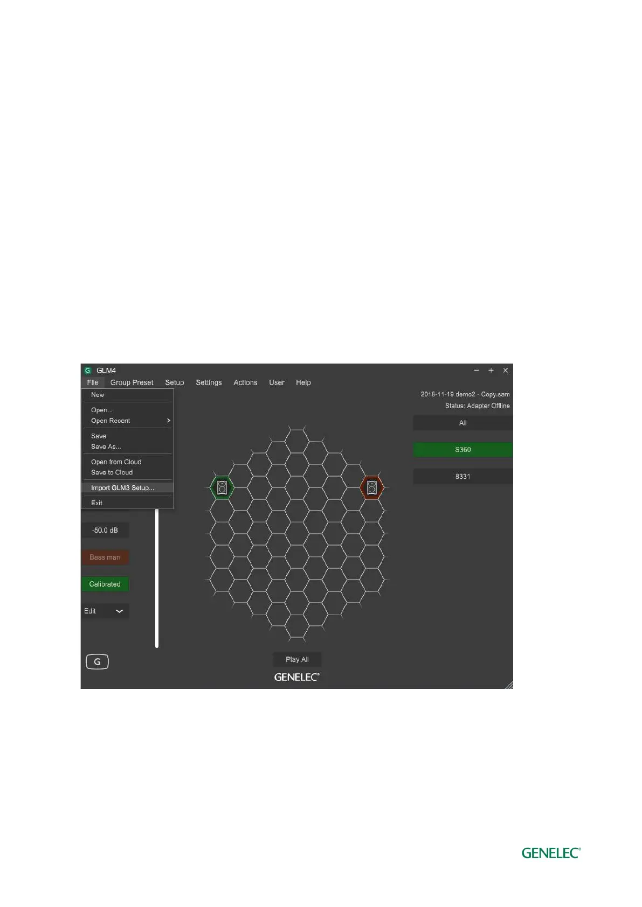642x907 pixels.
Task: Expand the Open Recent submenu arrow
Action: (x=168, y=421)
